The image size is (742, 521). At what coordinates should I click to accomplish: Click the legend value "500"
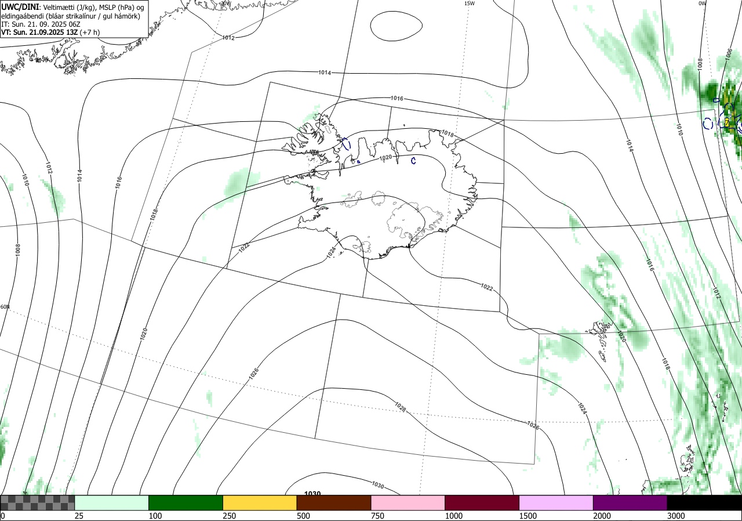[x=303, y=516]
